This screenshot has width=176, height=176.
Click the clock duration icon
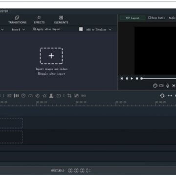pyautogui.click(x=23, y=96)
